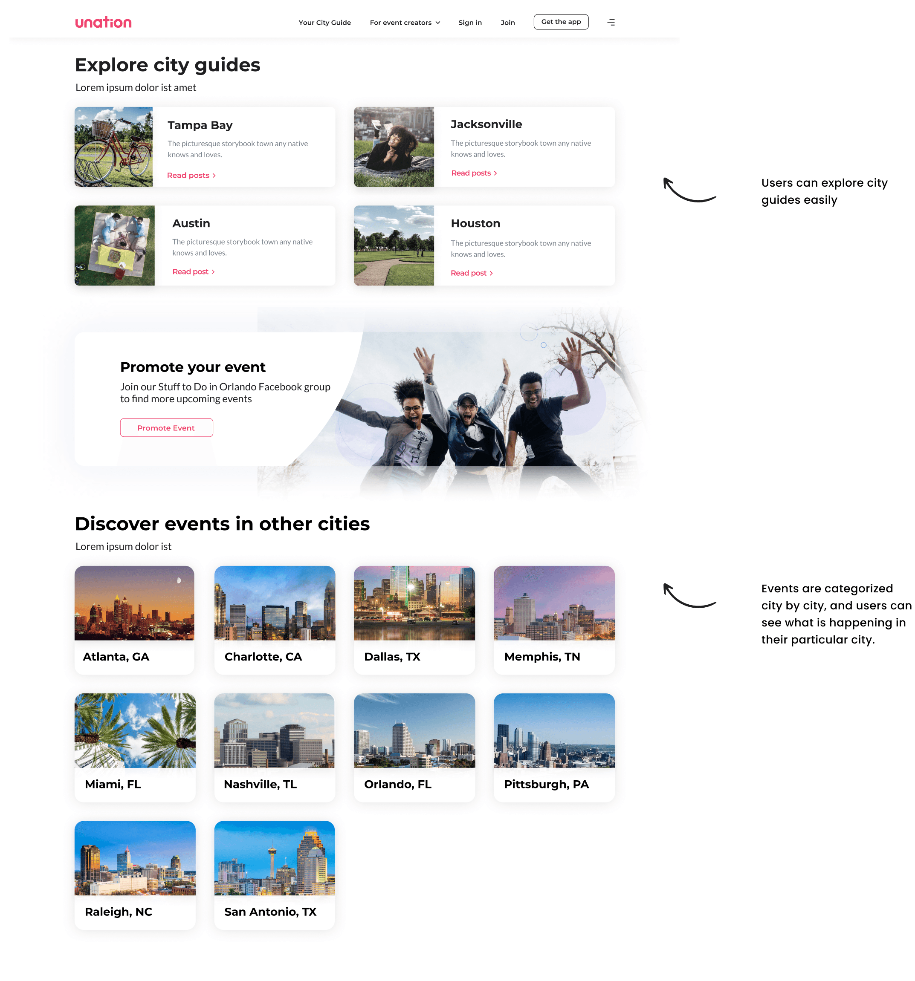Click the Jacksonville city guide icon
Viewport: 915px width, 981px height.
coord(394,146)
